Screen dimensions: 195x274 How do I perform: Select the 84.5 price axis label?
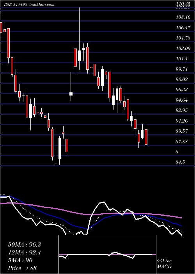point(180,162)
